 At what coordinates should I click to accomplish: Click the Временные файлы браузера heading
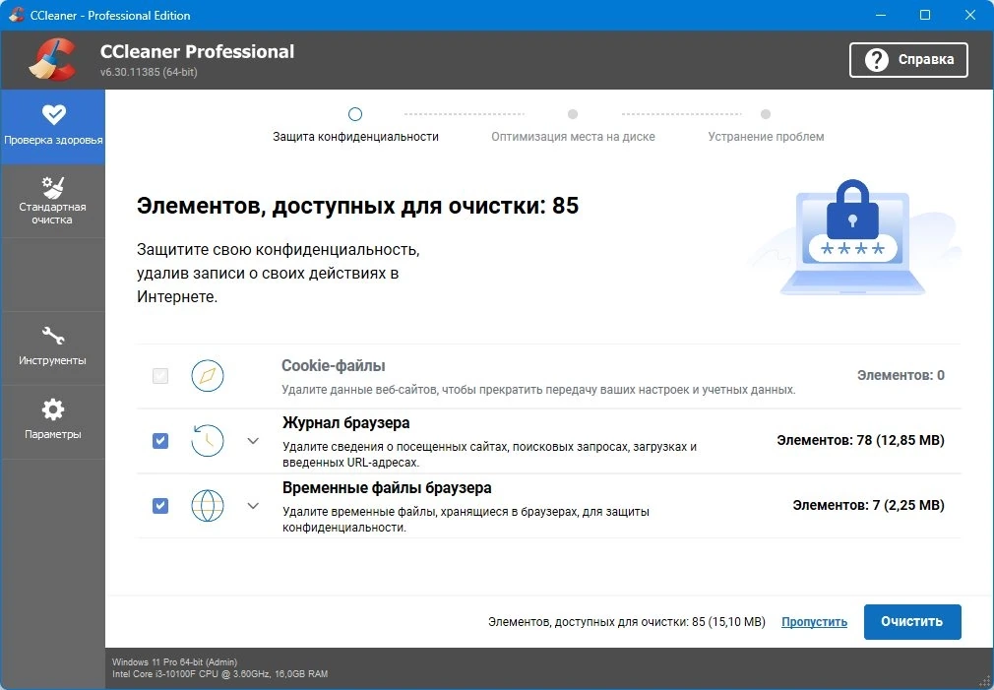click(387, 487)
